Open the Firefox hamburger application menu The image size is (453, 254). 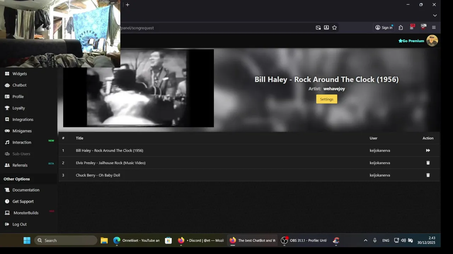tap(434, 28)
